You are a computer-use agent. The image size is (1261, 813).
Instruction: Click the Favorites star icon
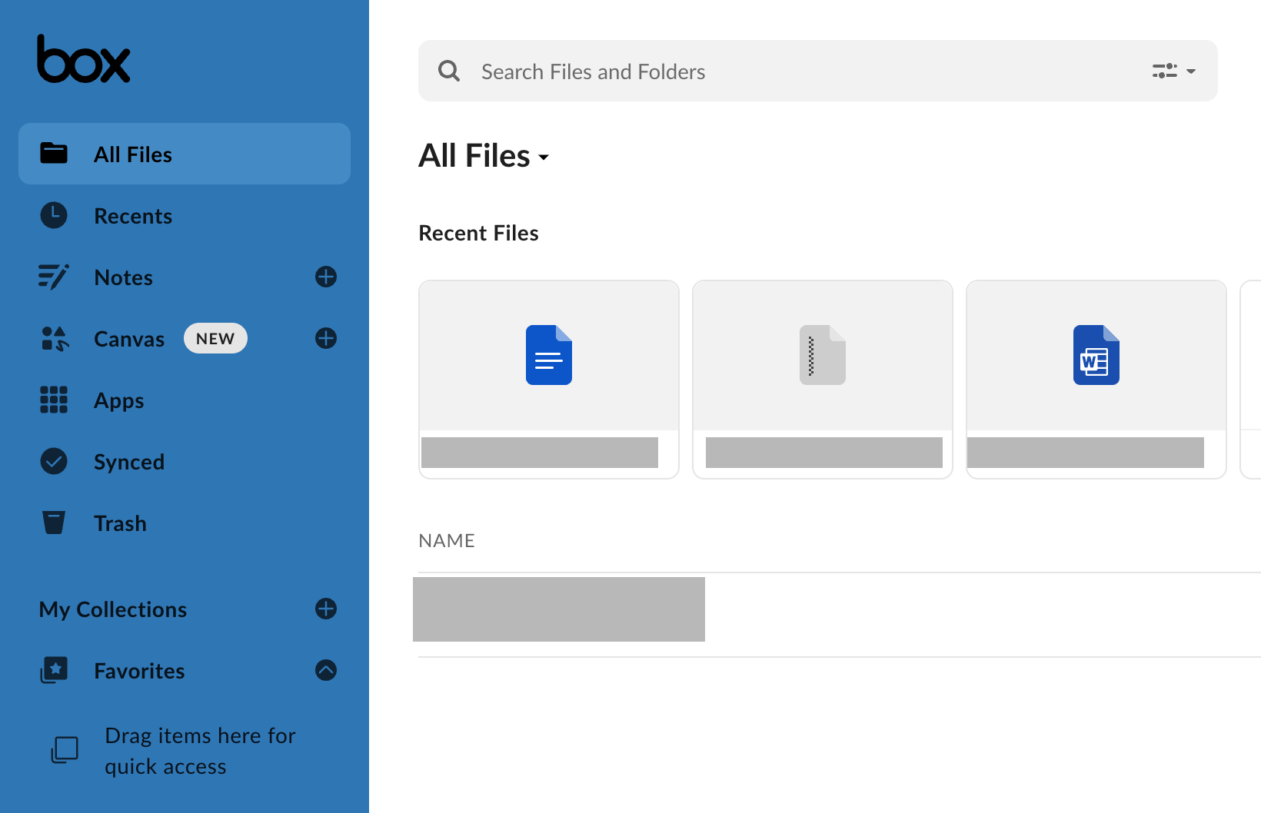point(54,670)
